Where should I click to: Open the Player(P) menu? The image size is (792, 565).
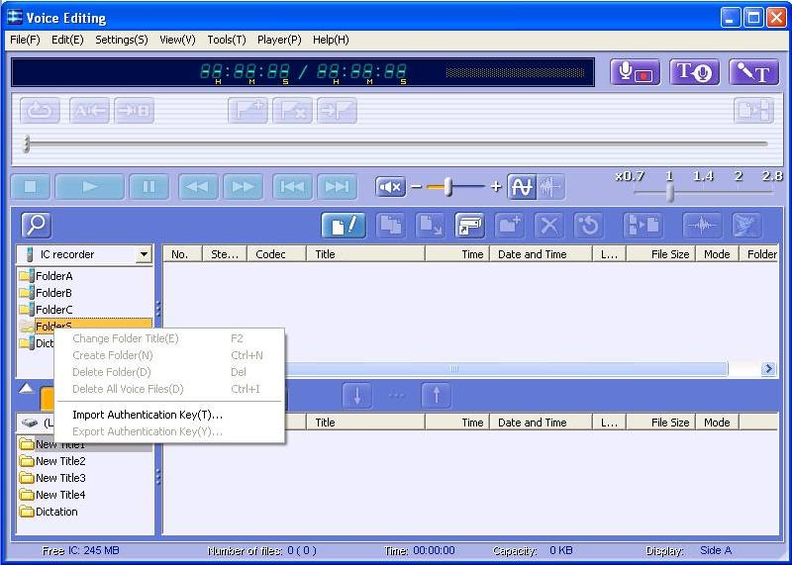click(x=279, y=40)
